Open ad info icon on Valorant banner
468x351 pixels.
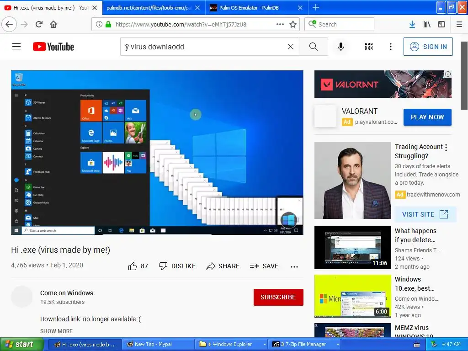click(x=448, y=74)
